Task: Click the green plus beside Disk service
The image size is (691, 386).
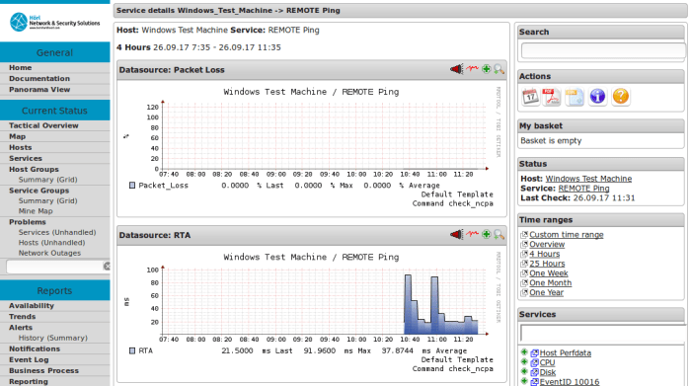Action: click(524, 371)
